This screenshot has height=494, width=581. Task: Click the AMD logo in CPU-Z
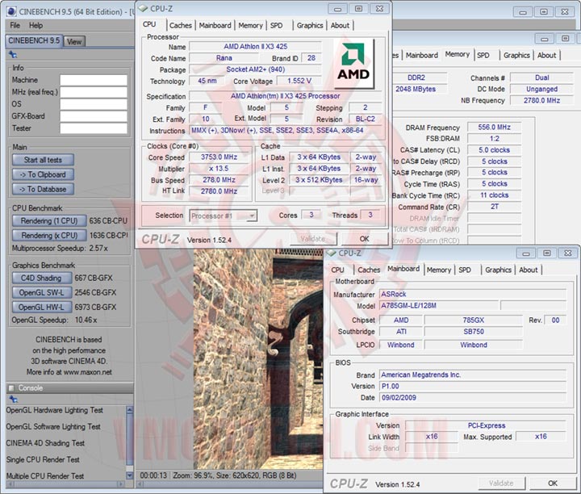click(x=353, y=63)
